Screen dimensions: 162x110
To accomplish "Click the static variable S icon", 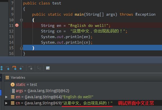I will (13, 85).
